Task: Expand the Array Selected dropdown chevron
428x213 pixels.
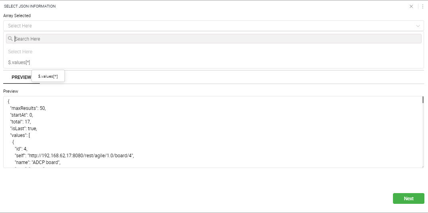Action: [x=418, y=26]
